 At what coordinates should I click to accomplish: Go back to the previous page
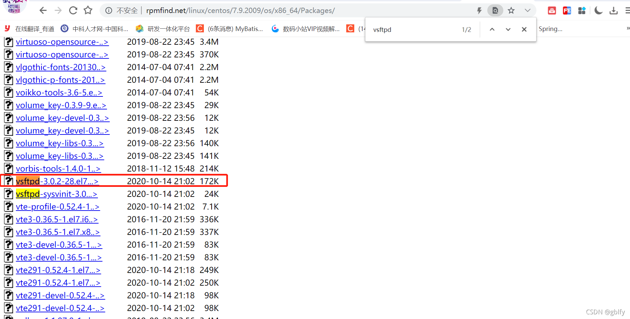(43, 11)
